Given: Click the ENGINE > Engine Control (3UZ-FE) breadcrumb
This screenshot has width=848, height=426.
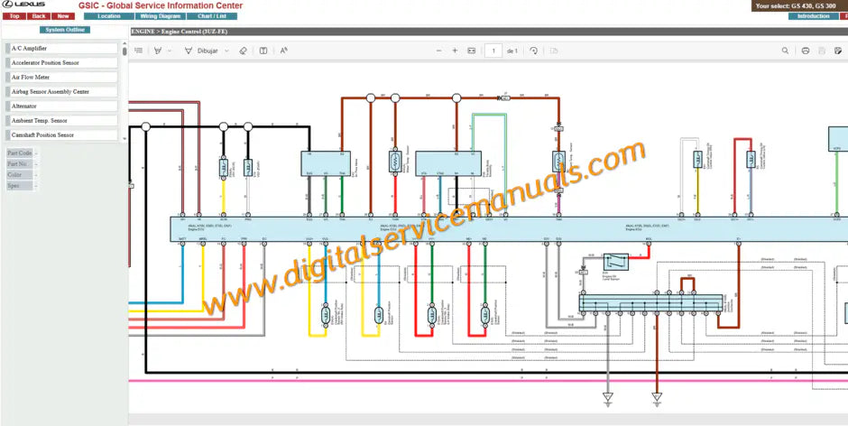Looking at the screenshot, I should [179, 32].
